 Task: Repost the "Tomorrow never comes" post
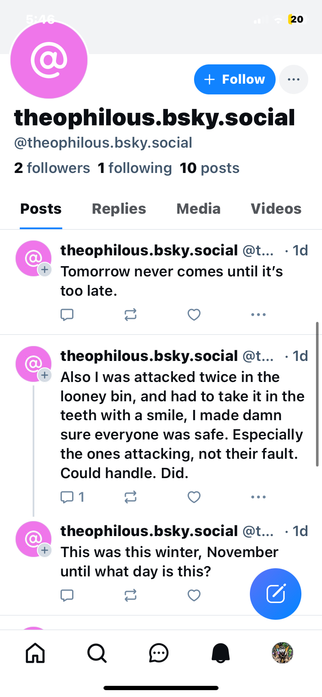coord(131,315)
